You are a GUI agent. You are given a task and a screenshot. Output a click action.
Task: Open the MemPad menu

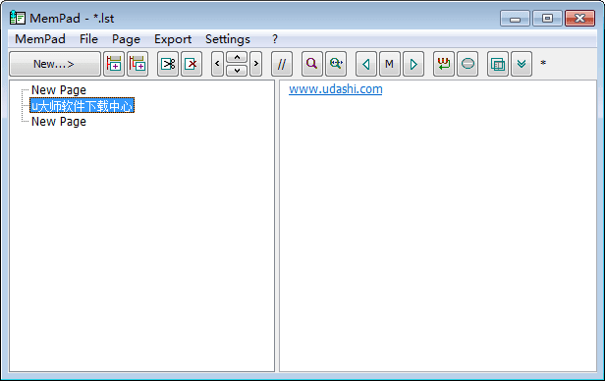40,39
